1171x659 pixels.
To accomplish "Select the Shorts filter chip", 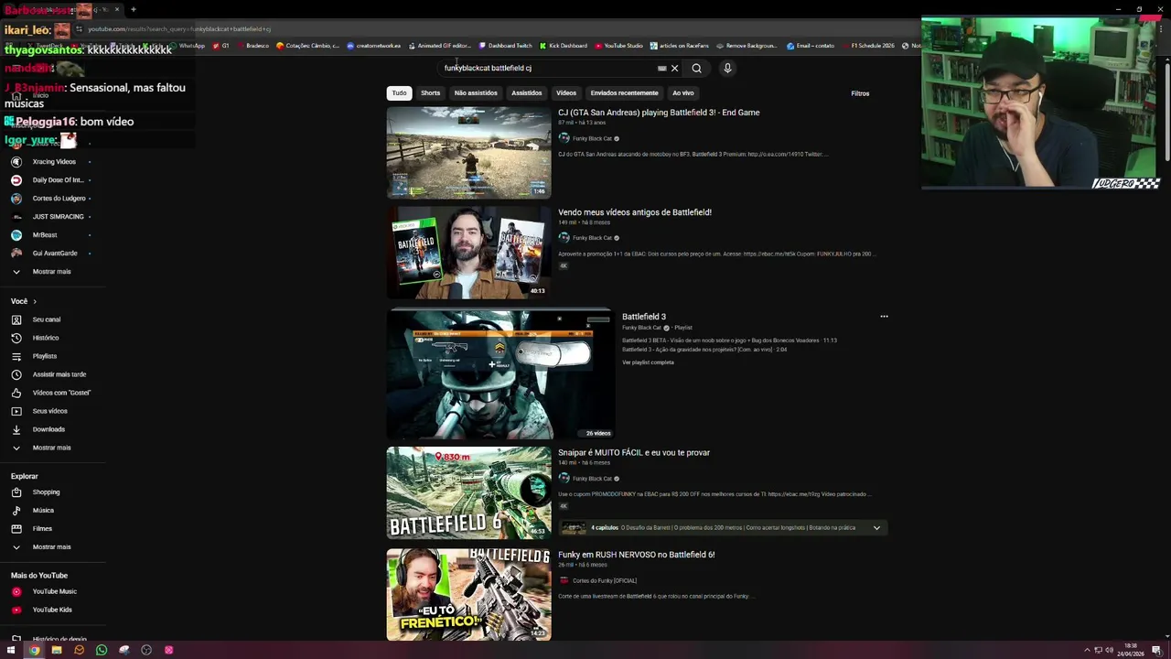I will tap(430, 92).
